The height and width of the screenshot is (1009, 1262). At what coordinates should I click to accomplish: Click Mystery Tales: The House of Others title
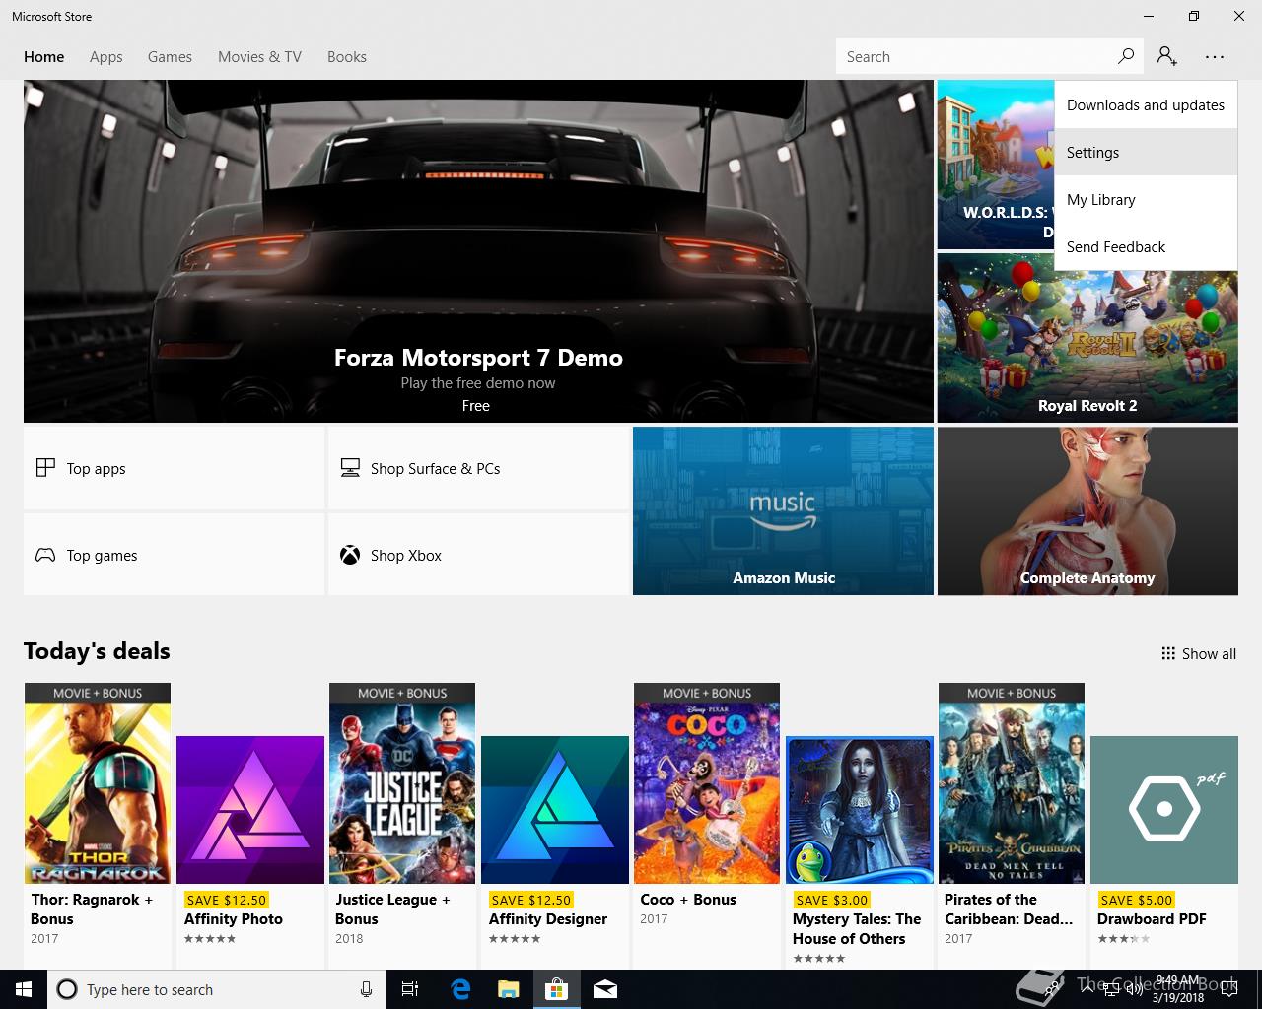pos(857,928)
